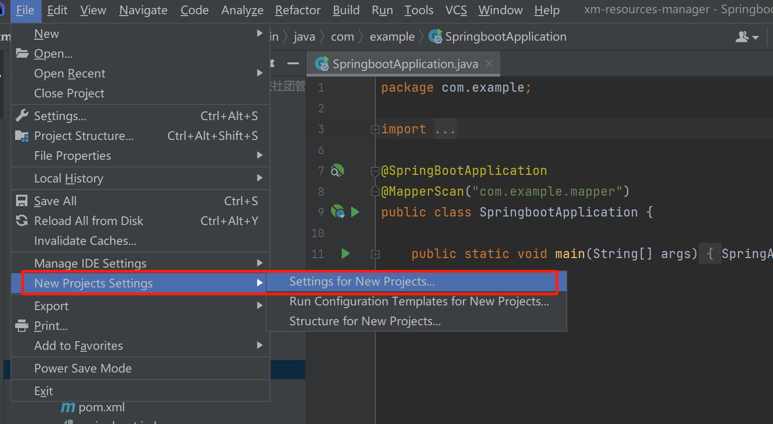Run main via line 11 arrow
The width and height of the screenshot is (773, 424).
tap(346, 254)
